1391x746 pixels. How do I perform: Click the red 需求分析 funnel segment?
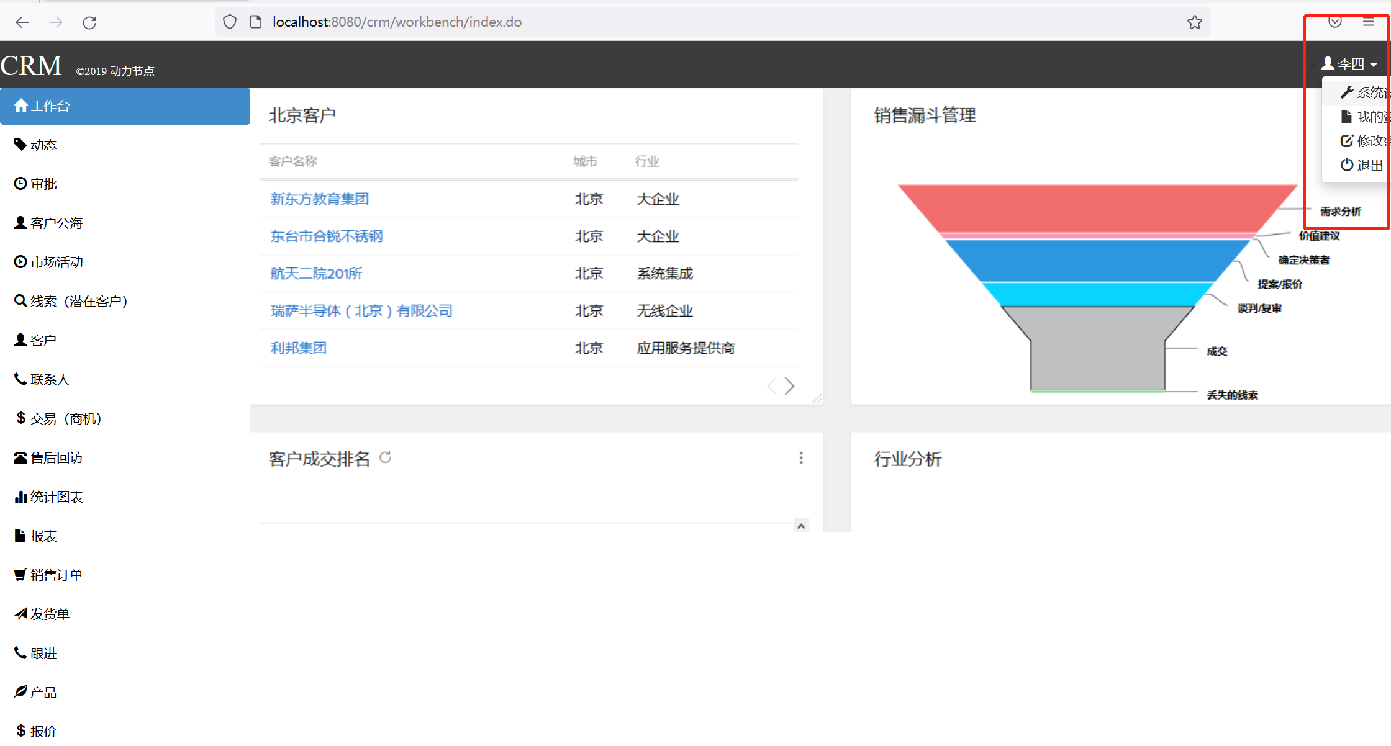[x=1097, y=208]
